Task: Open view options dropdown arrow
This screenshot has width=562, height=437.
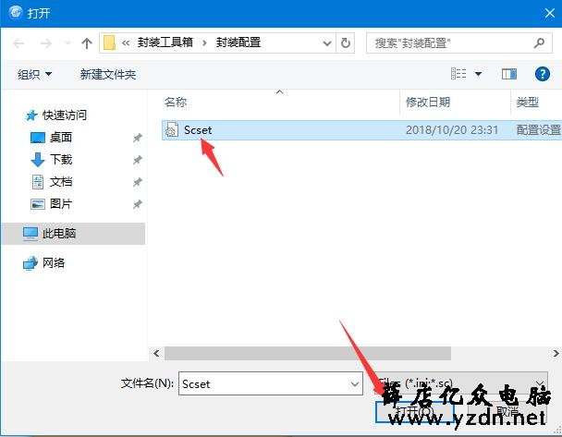Action: tap(478, 74)
